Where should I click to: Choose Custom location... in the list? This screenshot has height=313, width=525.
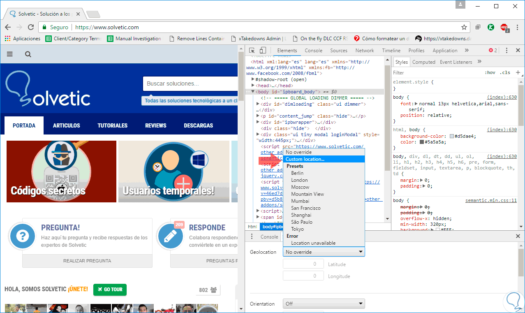tap(324, 159)
